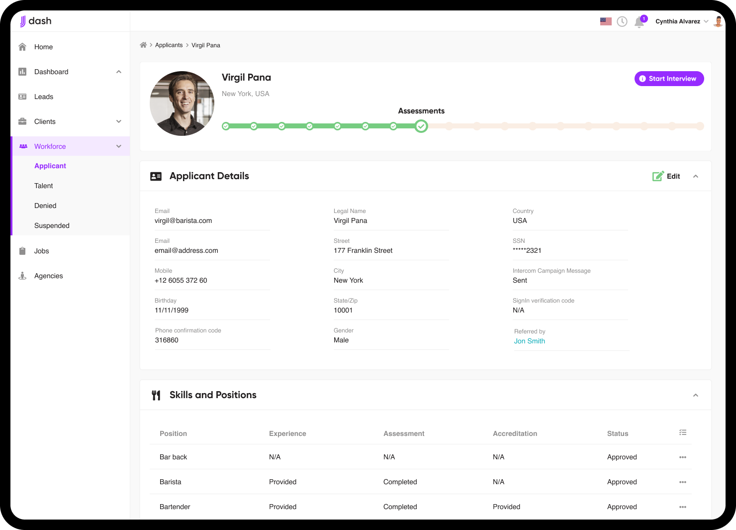This screenshot has height=530, width=736.
Task: Click the US flag language icon
Action: click(606, 21)
